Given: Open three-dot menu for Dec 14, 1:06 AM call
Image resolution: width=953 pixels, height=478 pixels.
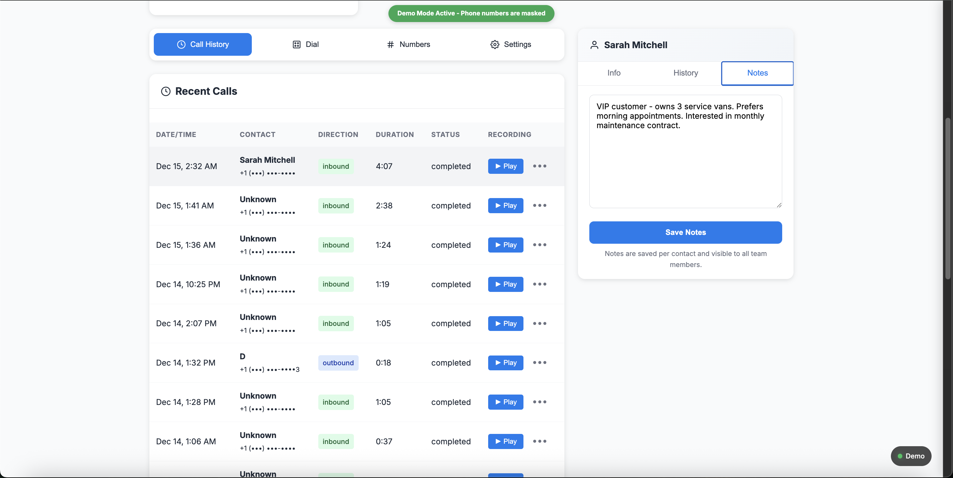Looking at the screenshot, I should point(540,441).
